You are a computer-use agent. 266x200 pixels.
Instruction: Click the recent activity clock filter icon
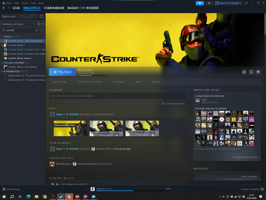pos(39,24)
